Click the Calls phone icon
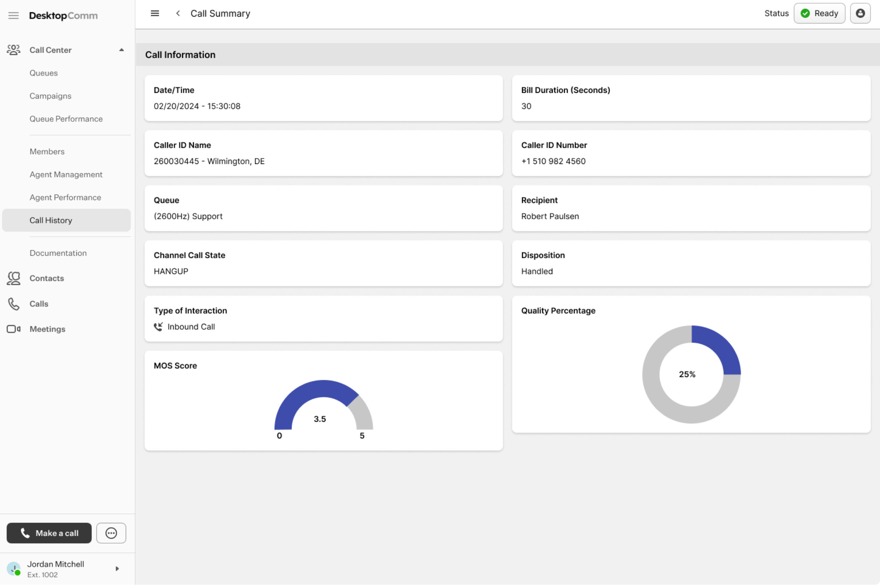The image size is (880, 585). click(13, 304)
